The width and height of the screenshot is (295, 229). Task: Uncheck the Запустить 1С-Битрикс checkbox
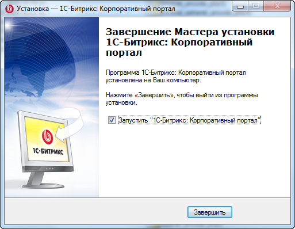(x=112, y=120)
